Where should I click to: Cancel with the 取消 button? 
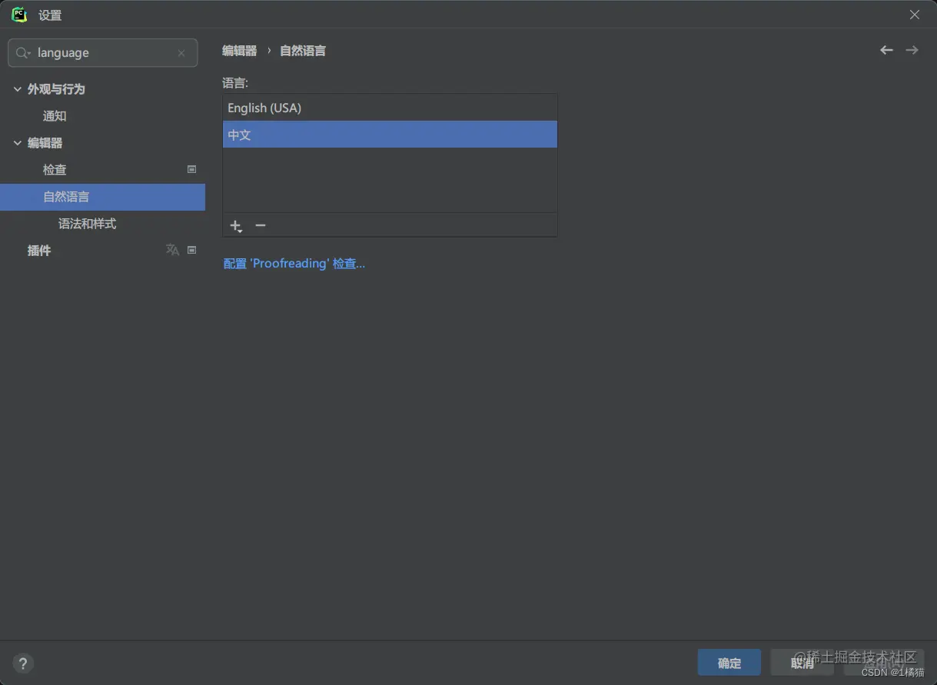point(802,663)
